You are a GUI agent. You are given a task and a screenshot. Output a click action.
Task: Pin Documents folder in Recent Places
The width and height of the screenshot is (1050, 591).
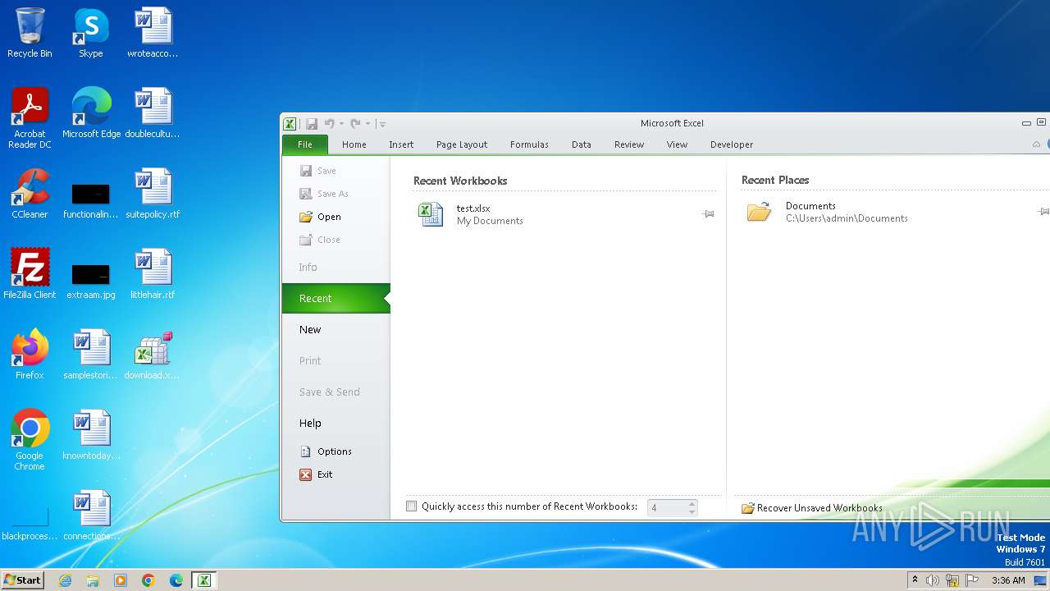[1043, 212]
